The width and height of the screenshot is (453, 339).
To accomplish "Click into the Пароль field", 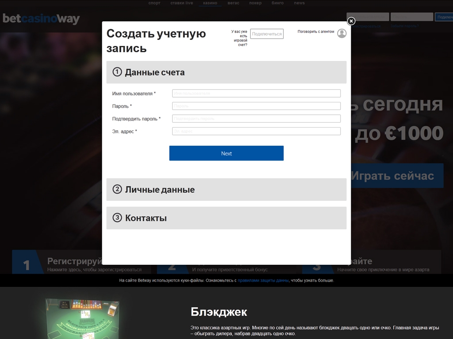I will [x=256, y=106].
